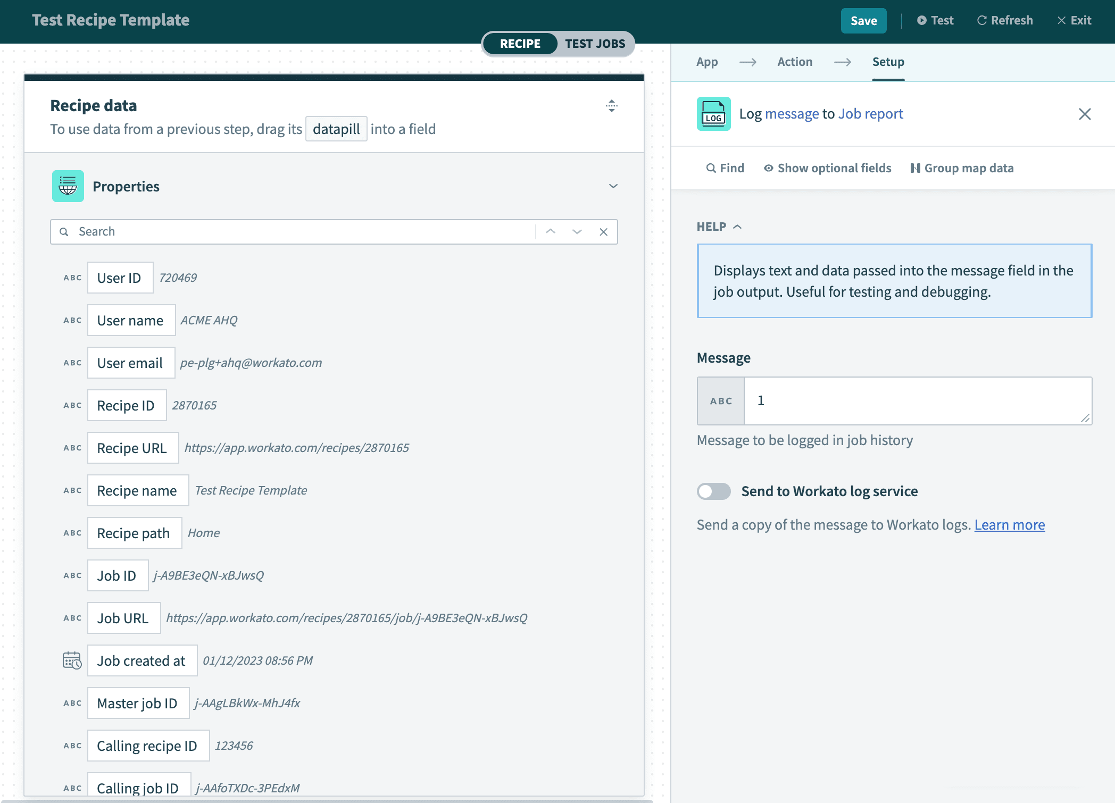Go to previous search result arrow
1115x803 pixels.
(x=551, y=232)
